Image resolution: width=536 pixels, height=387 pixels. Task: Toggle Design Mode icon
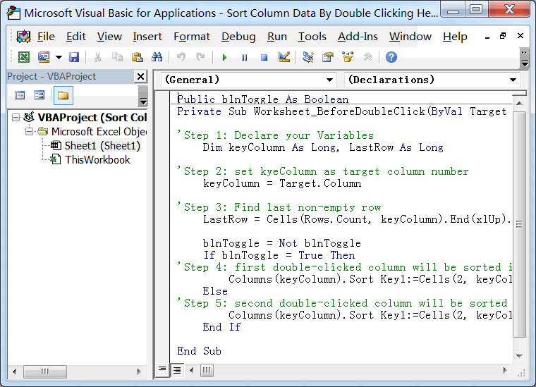284,57
